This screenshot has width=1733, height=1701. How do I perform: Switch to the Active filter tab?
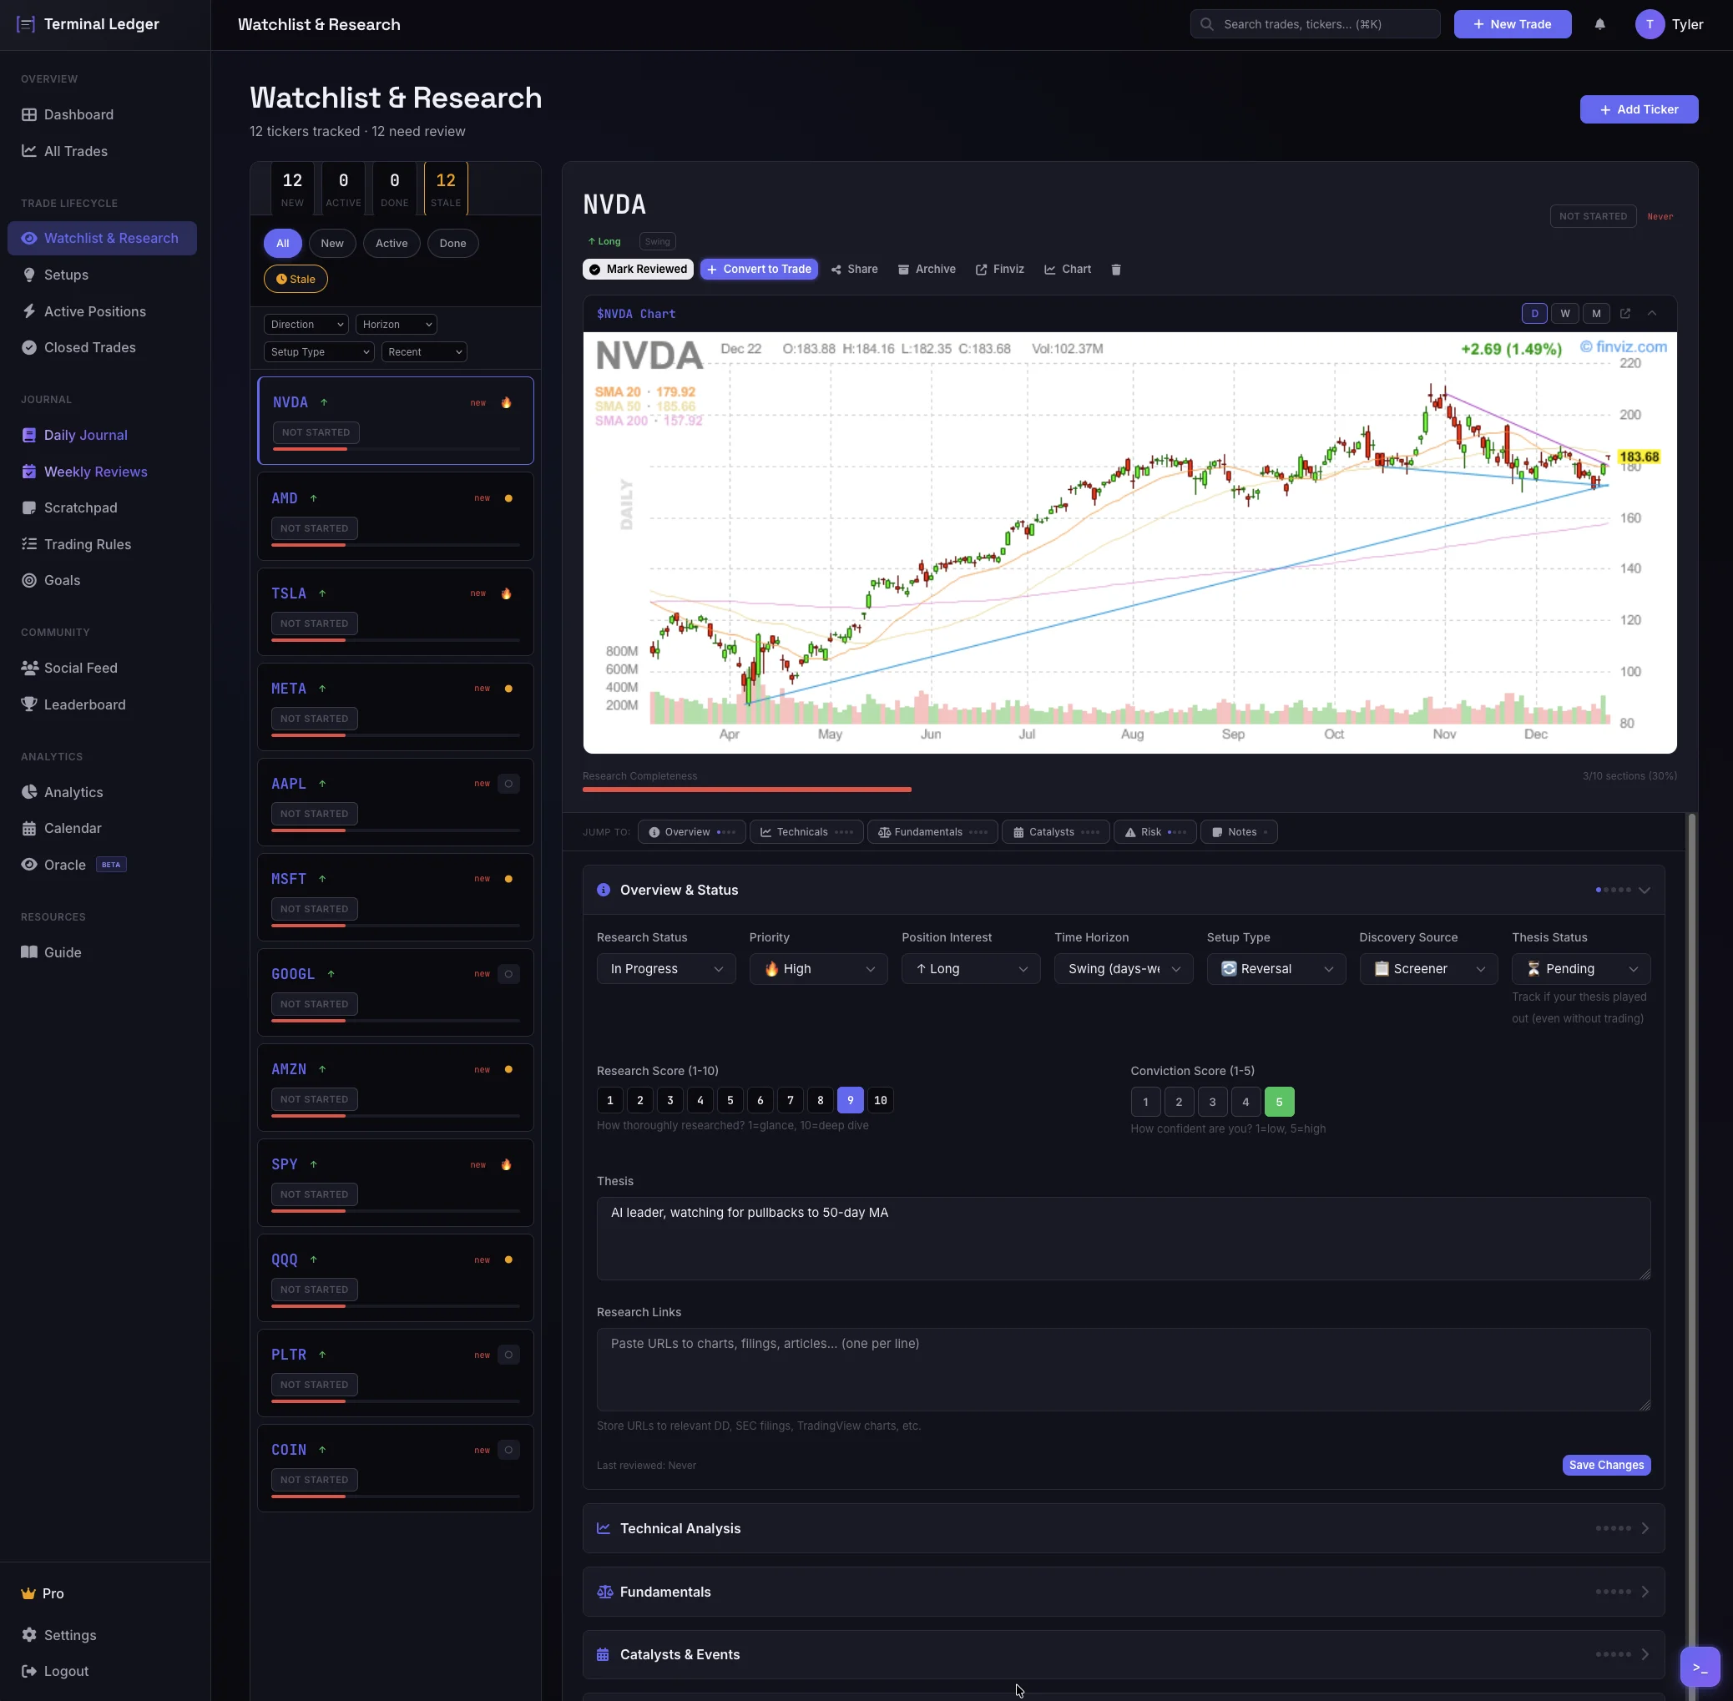click(x=392, y=243)
